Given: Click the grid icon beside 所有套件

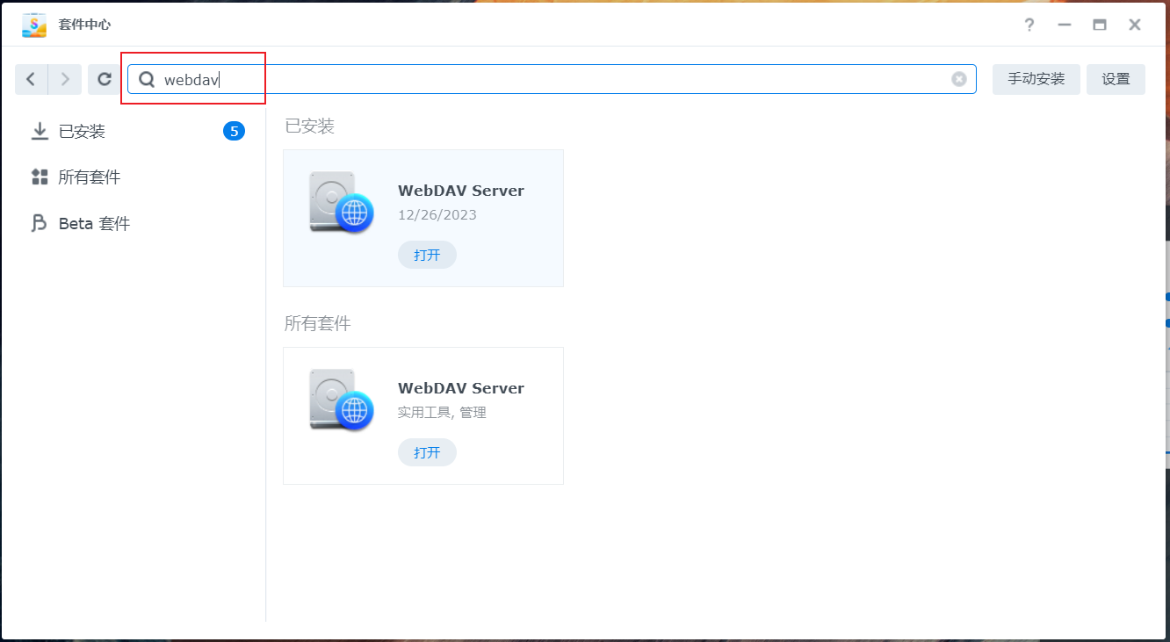Looking at the screenshot, I should click(x=40, y=177).
